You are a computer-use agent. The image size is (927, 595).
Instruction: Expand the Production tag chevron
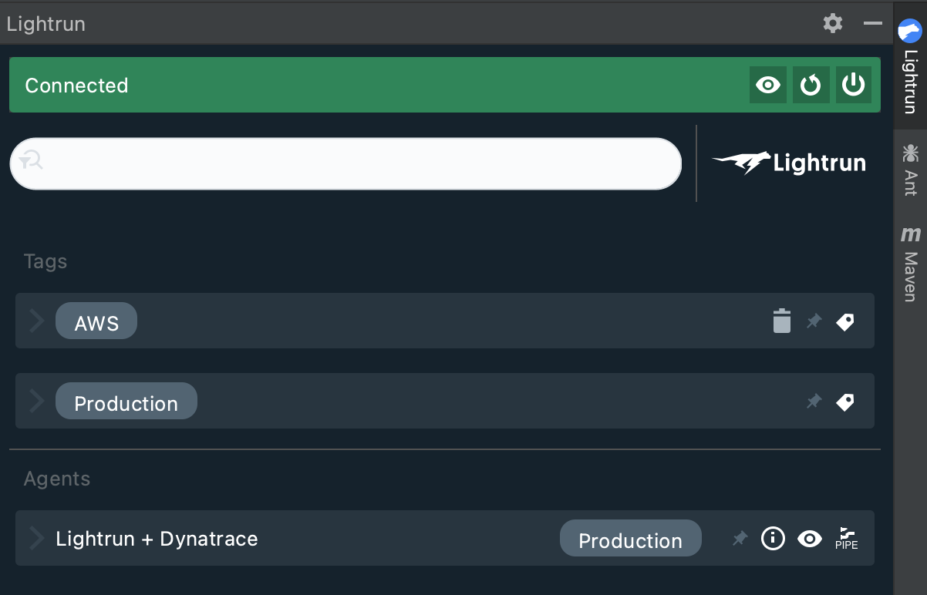click(36, 401)
